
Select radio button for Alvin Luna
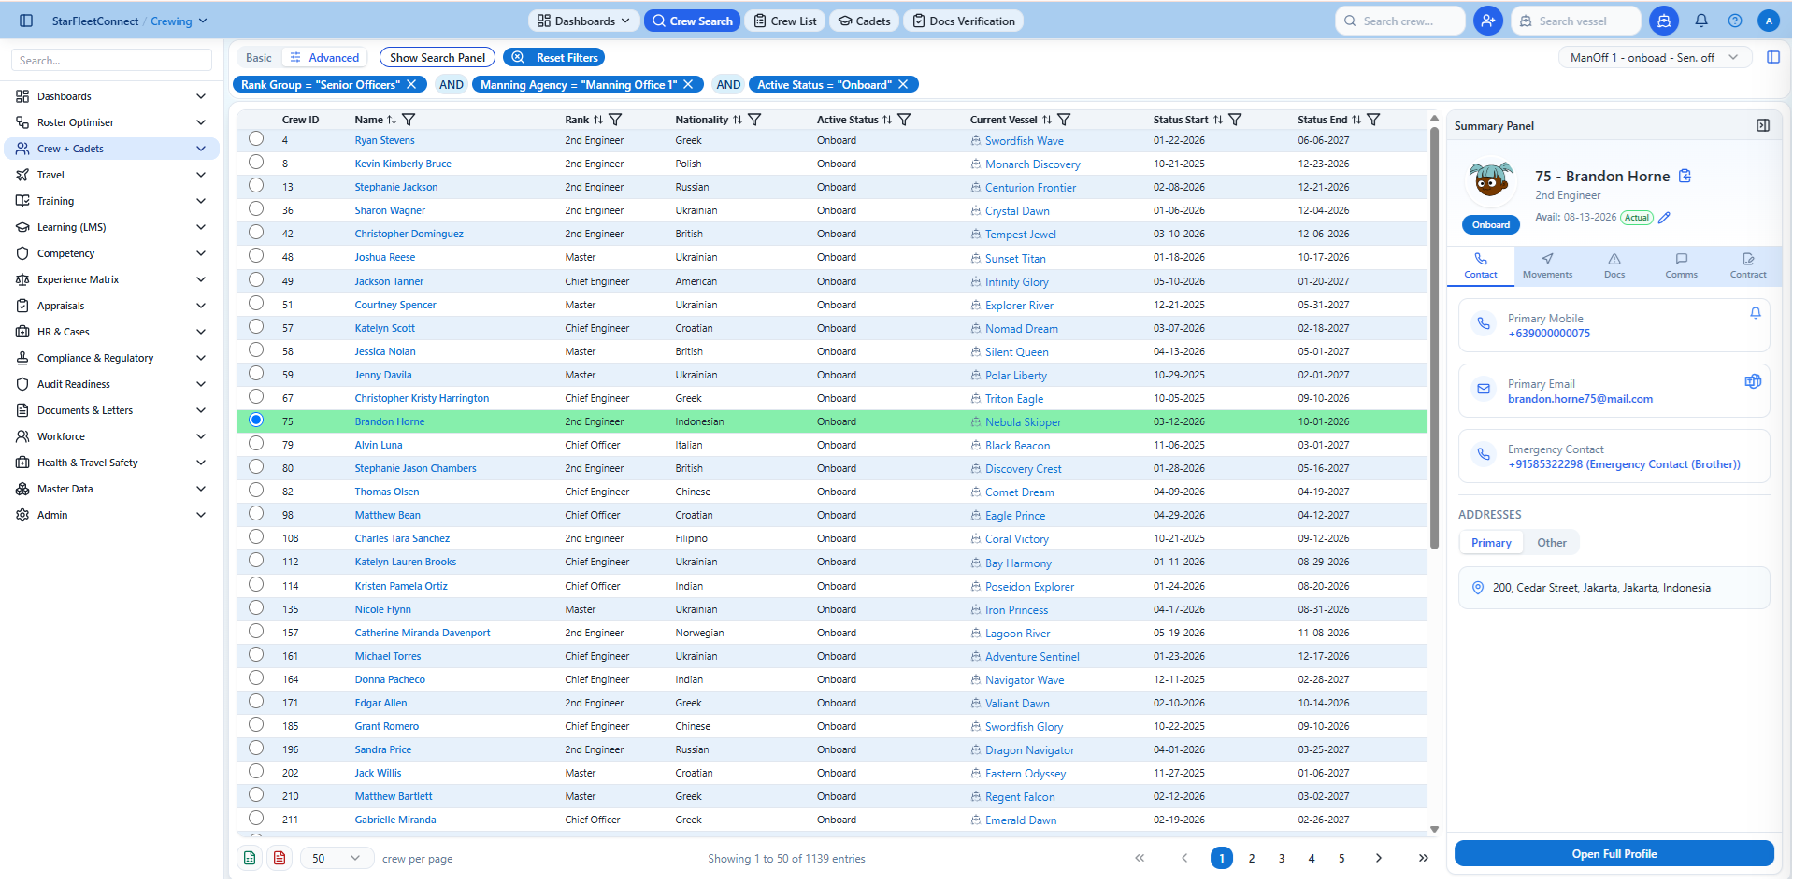coord(256,443)
